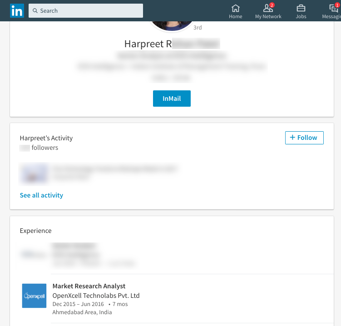Click the followers count text
Screen dimensions: 341x326
click(x=39, y=148)
